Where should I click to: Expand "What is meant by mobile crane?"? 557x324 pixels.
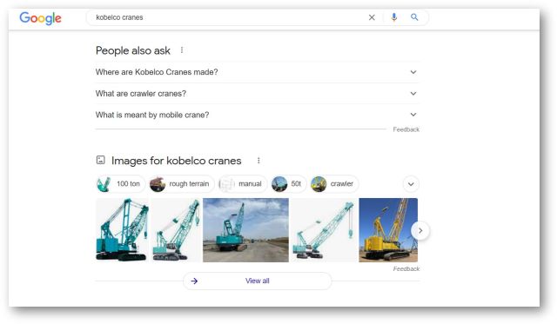pos(258,115)
